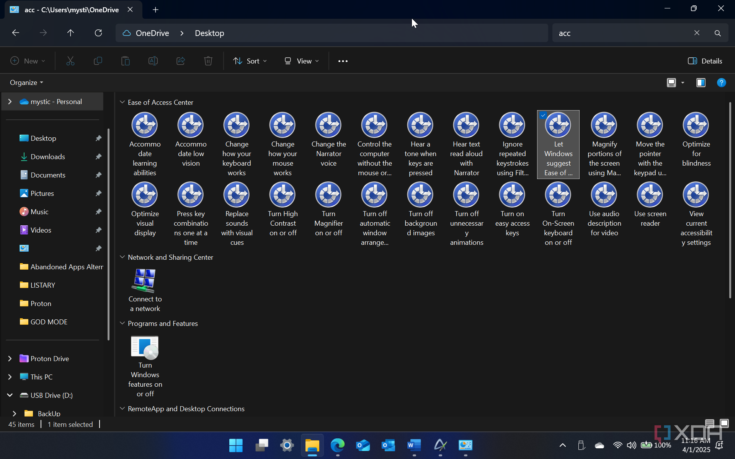Collapse the Ease of Access Center group

click(x=122, y=102)
